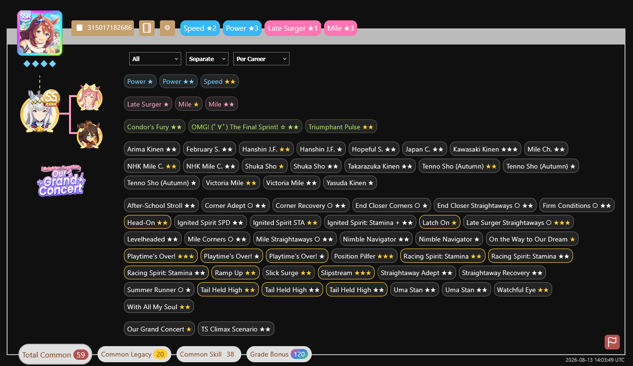The height and width of the screenshot is (366, 633).
Task: Click the Position Pilfer skill chip
Action: coord(364,256)
